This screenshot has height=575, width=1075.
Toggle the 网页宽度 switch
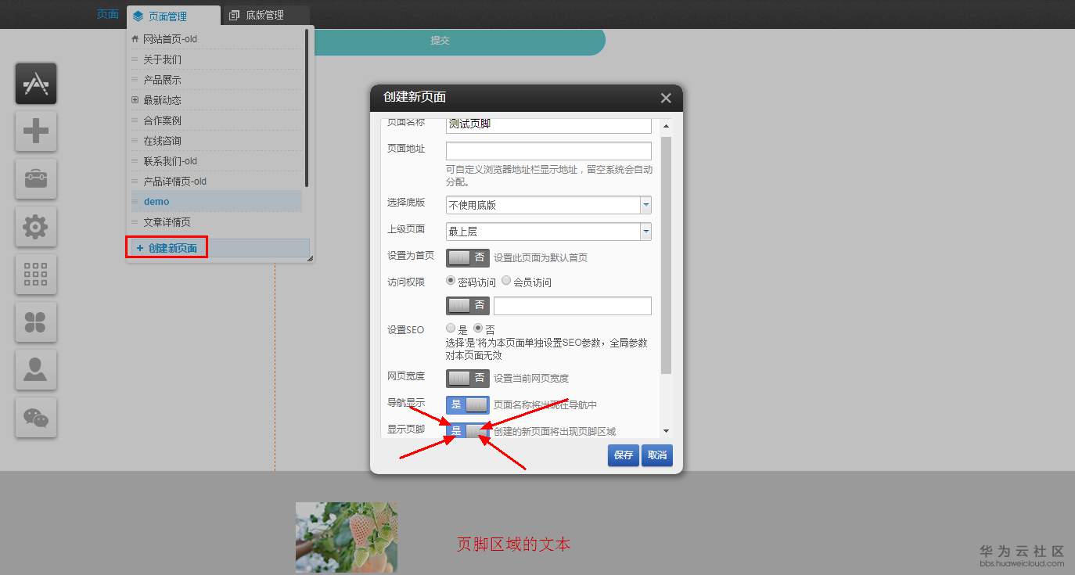[x=468, y=379]
